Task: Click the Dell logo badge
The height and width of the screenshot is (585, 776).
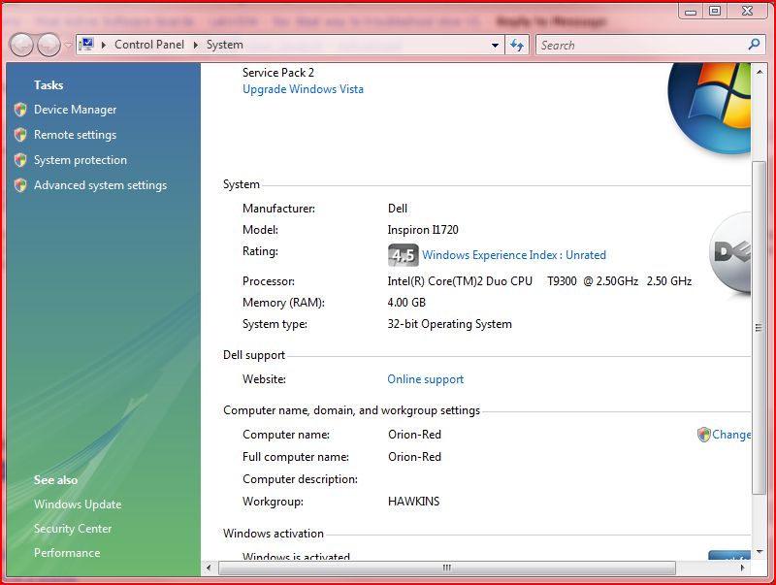Action: pyautogui.click(x=730, y=254)
